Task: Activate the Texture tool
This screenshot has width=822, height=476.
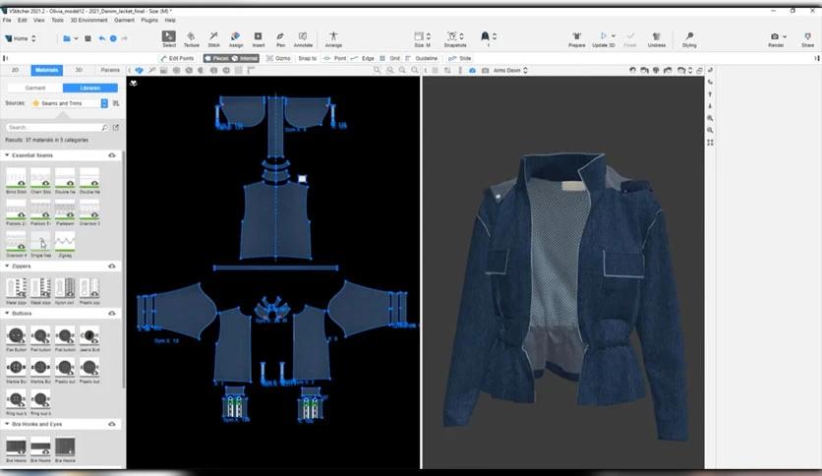Action: [x=191, y=38]
